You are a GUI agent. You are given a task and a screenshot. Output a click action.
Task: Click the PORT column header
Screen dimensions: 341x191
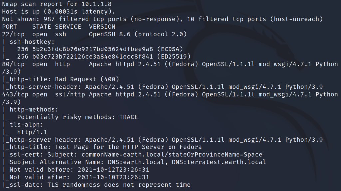coord(9,27)
